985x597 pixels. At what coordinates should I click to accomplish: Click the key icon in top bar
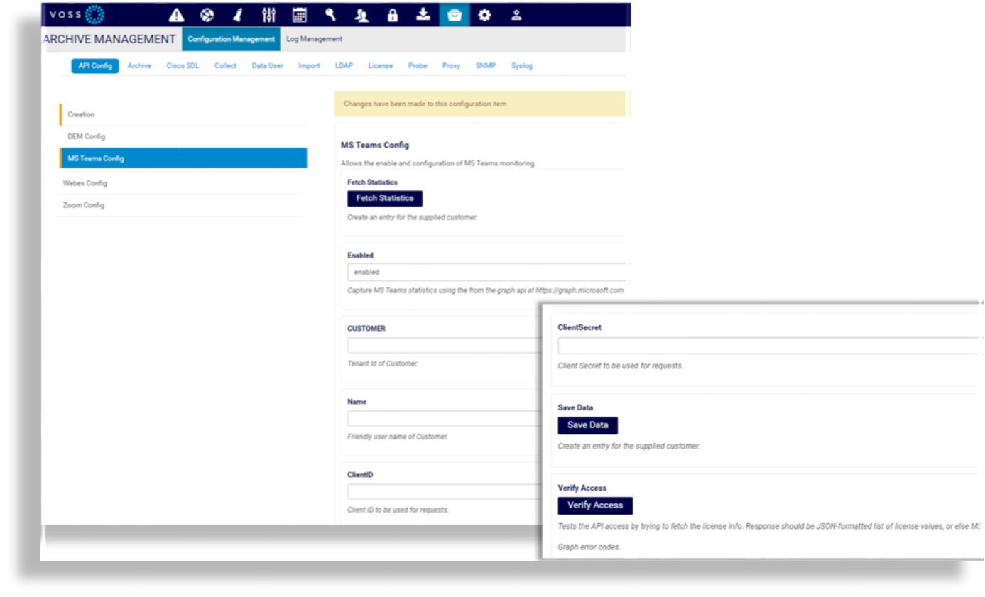(330, 15)
